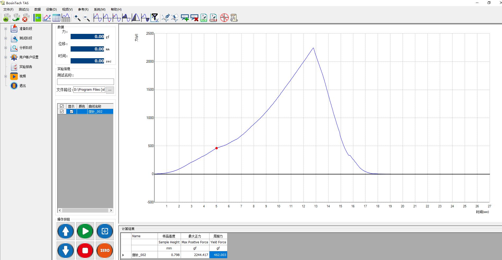Select 实验报告 in the sidebar tree
The width and height of the screenshot is (502, 260).
26,67
